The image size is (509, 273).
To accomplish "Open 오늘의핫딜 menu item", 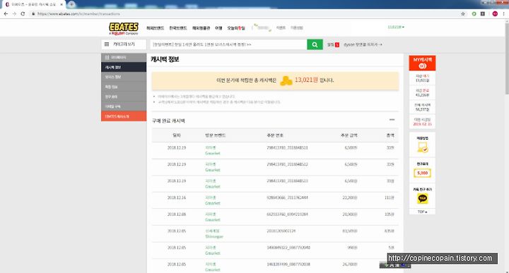I will [236, 28].
